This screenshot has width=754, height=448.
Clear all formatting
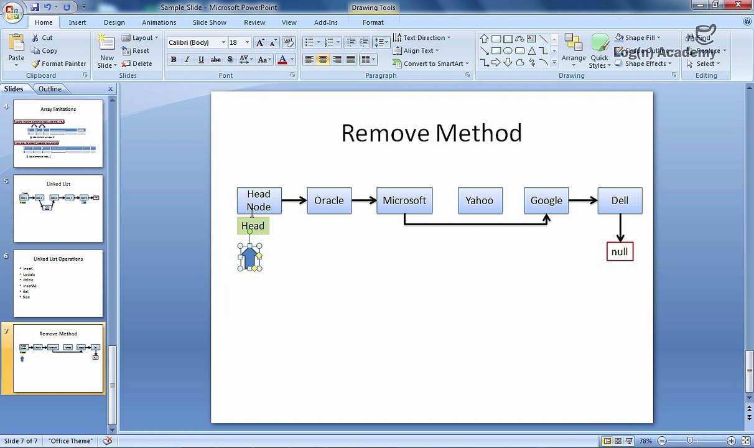(288, 42)
